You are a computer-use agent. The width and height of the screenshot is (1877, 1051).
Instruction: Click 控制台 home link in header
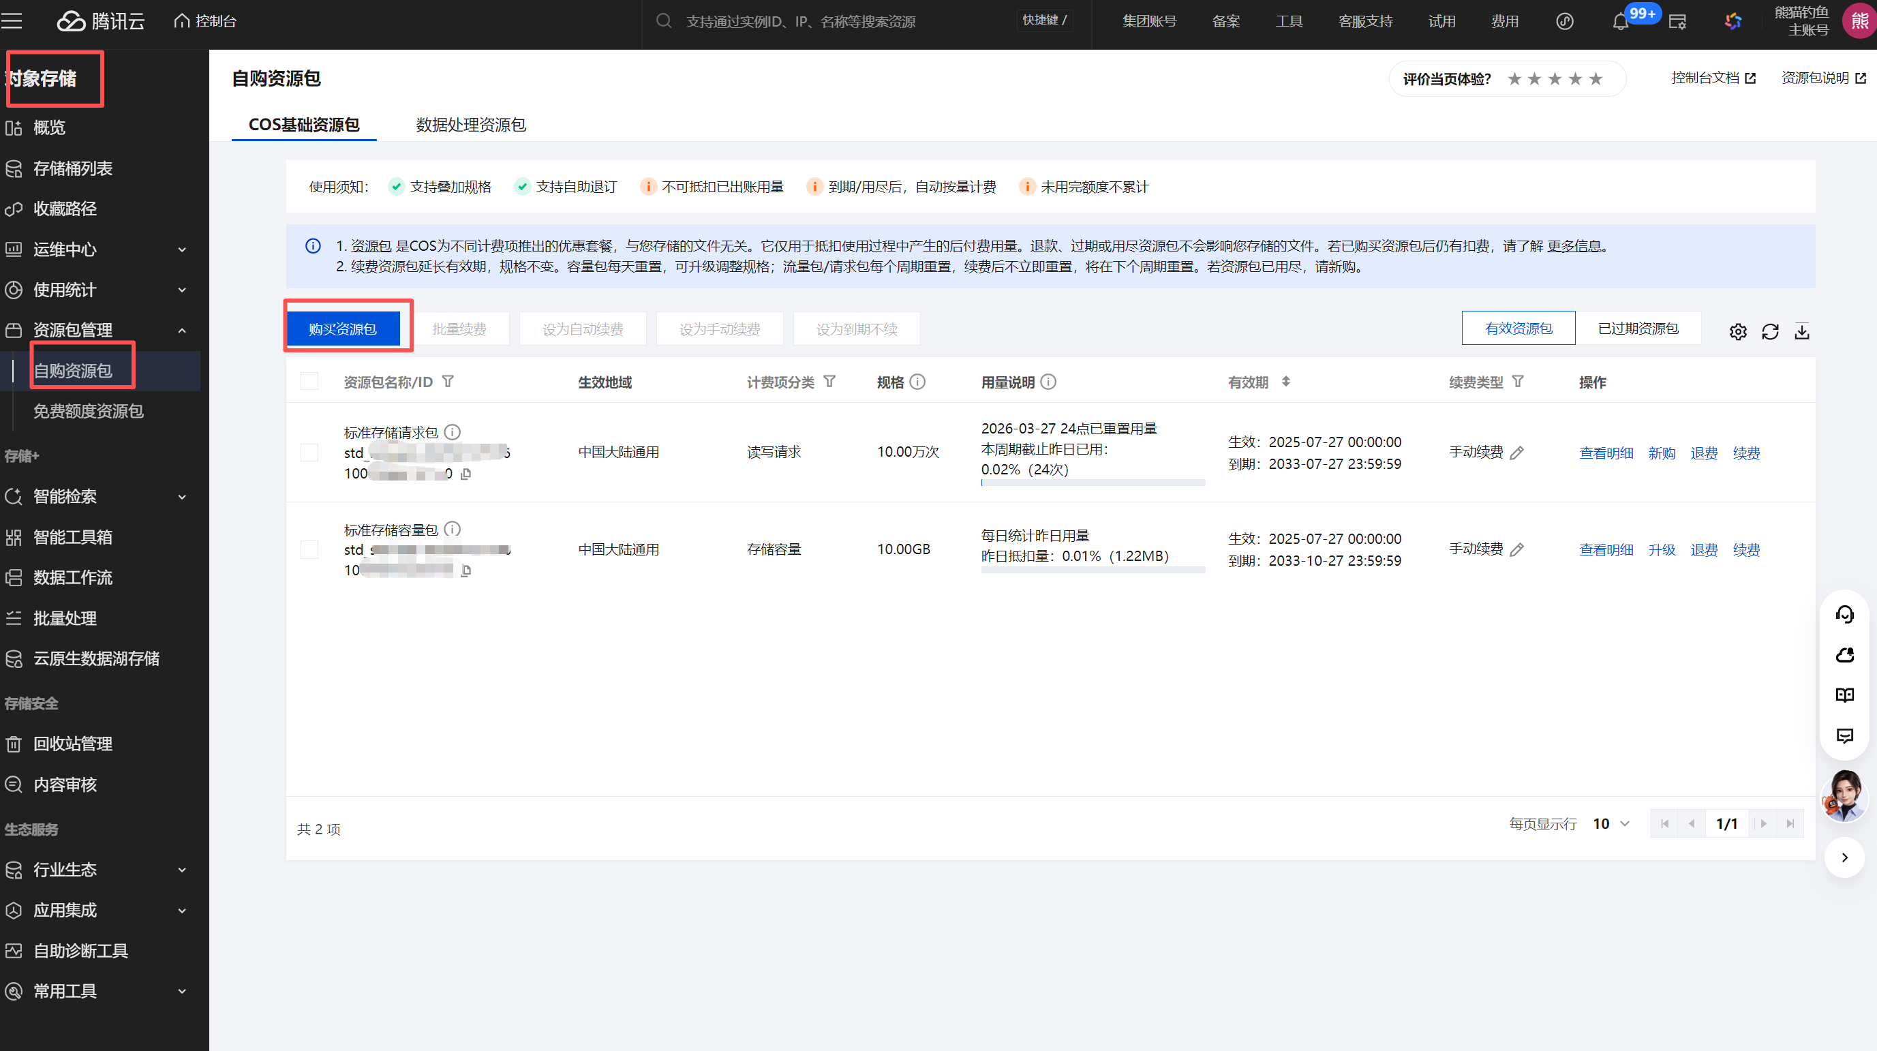205,21
